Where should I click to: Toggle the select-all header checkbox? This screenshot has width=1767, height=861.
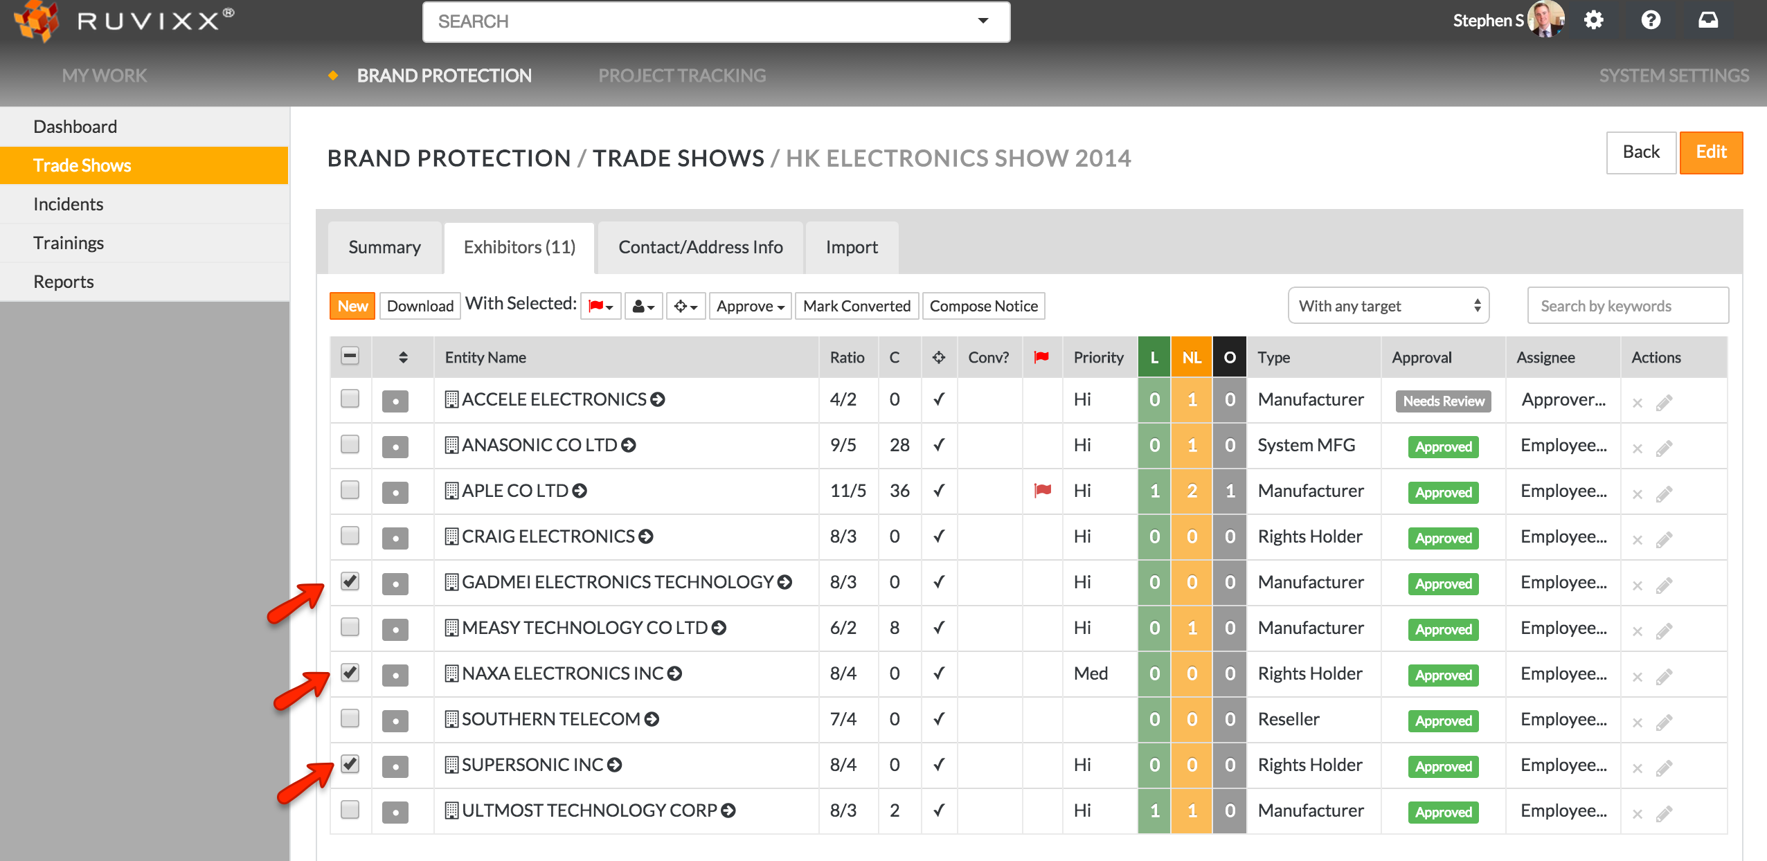pyautogui.click(x=350, y=356)
